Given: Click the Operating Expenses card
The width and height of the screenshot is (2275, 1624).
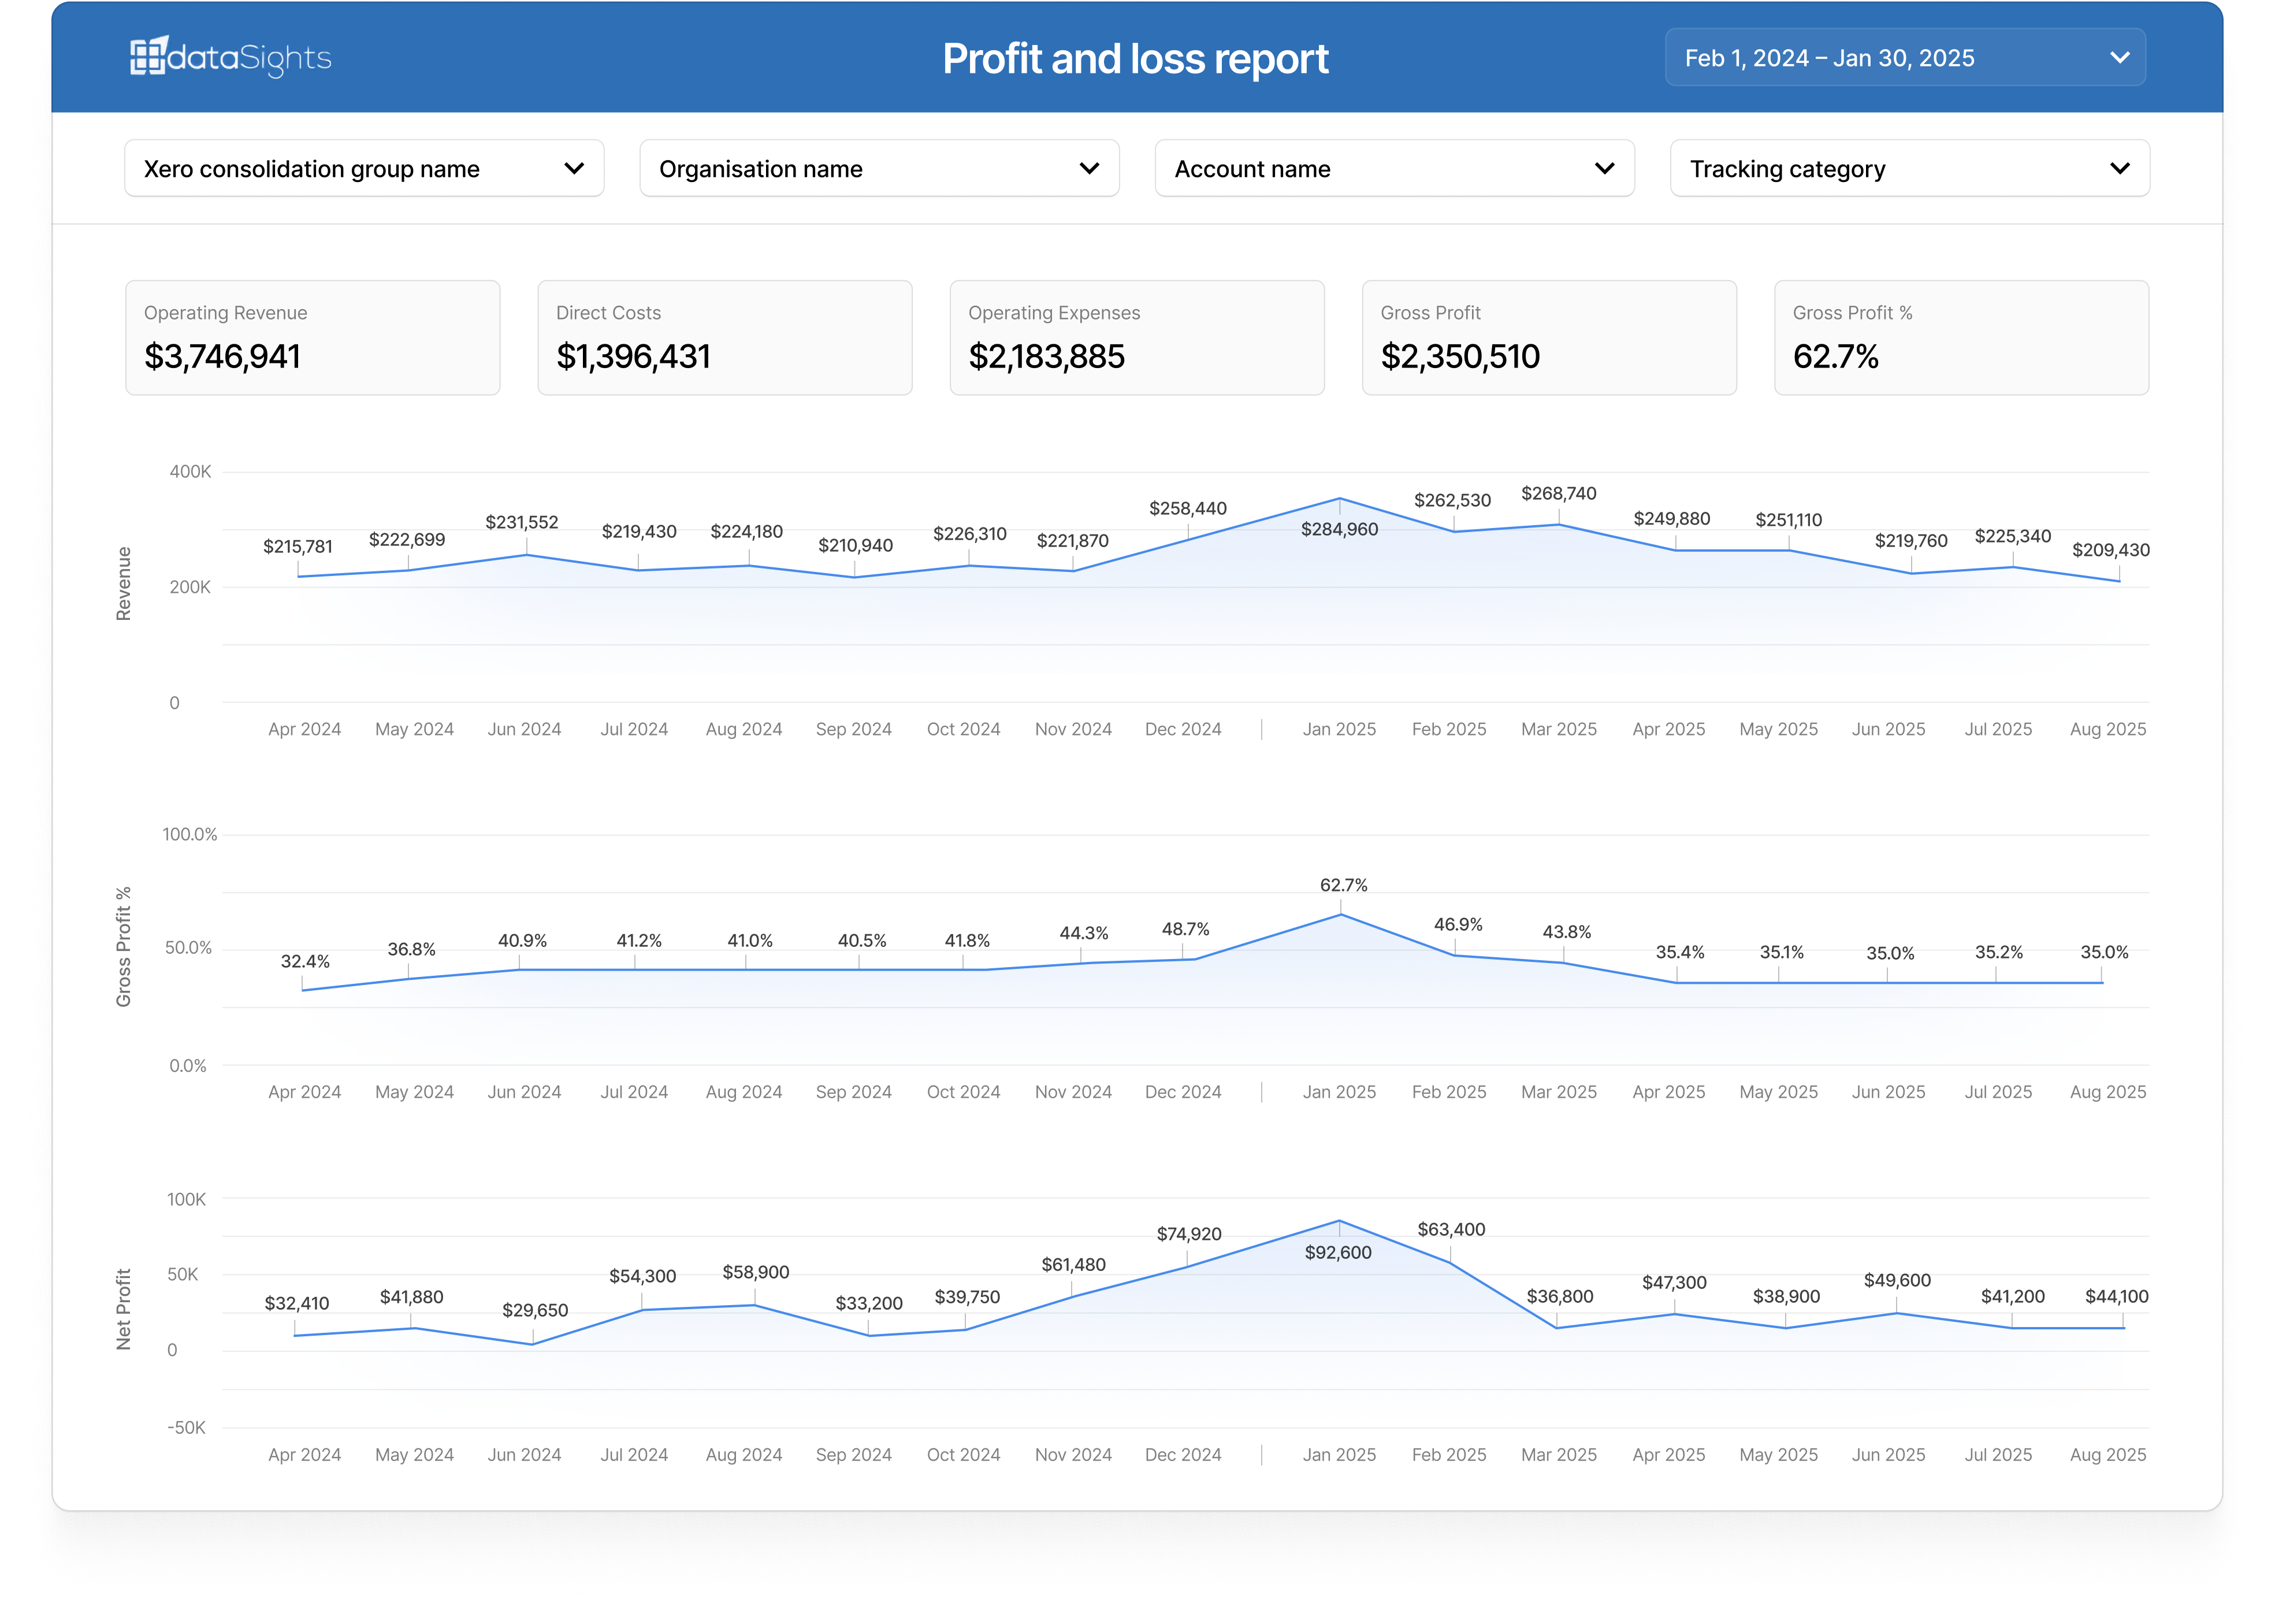Looking at the screenshot, I should coord(1137,338).
